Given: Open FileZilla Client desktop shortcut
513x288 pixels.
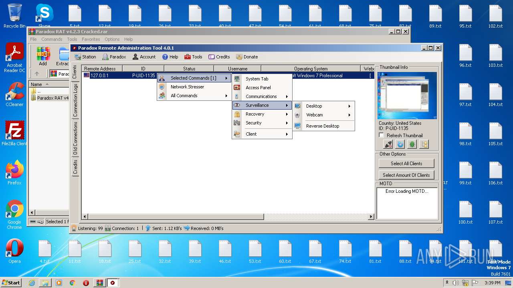Looking at the screenshot, I should coord(15,134).
